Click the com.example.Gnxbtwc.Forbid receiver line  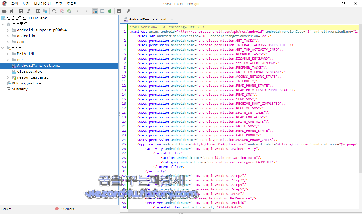[x=197, y=203]
